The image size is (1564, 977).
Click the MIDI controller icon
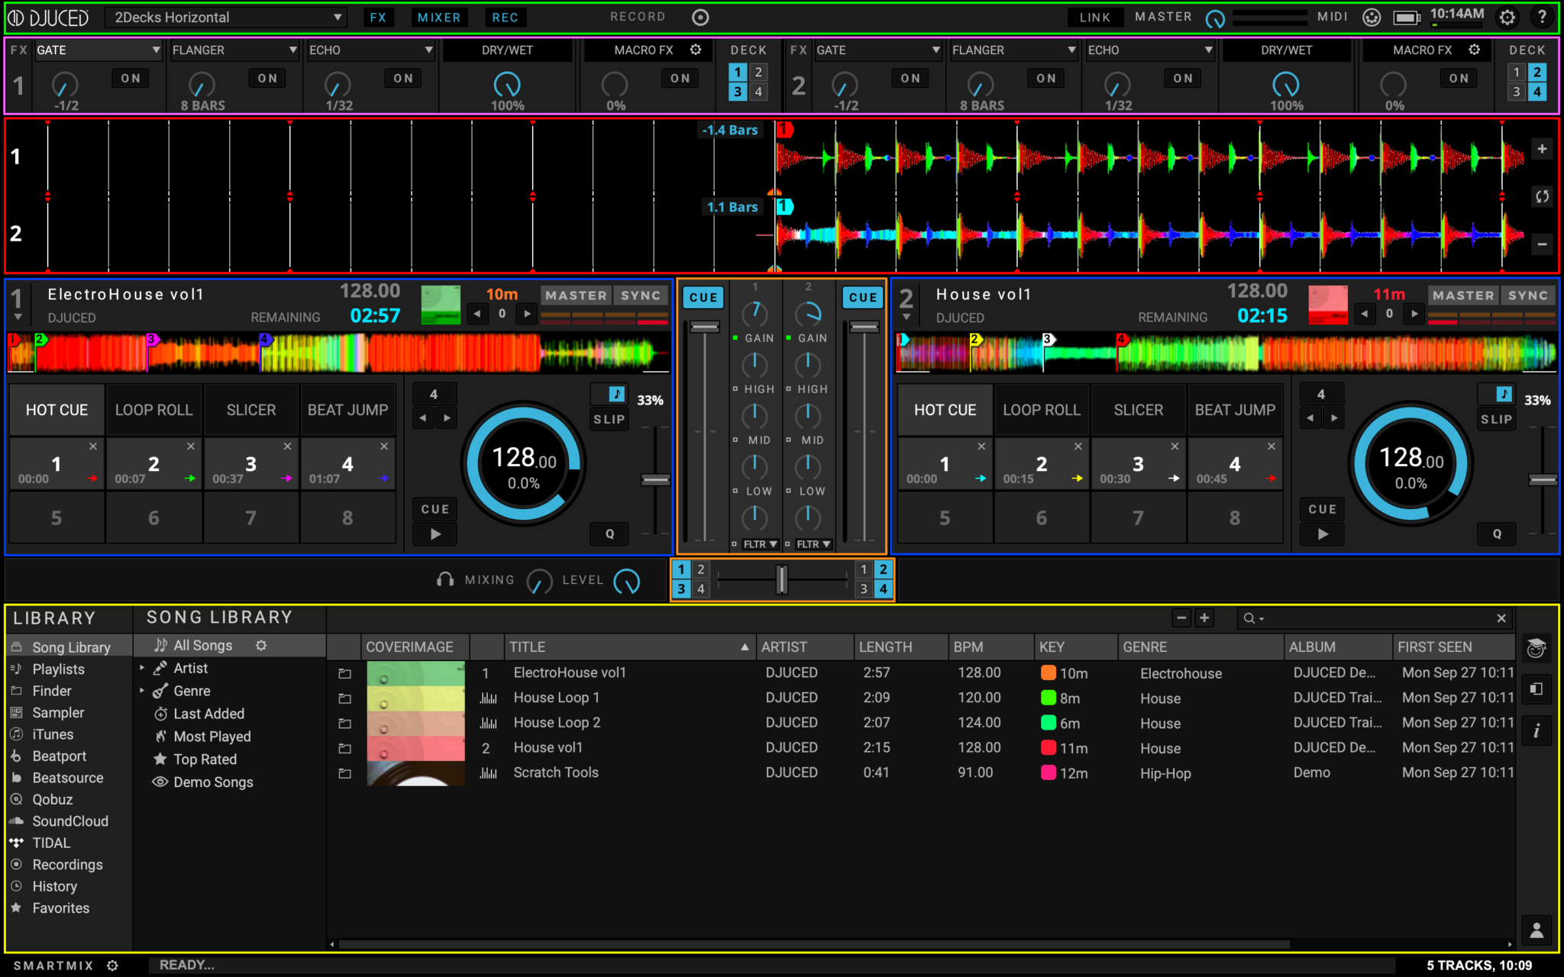(1371, 17)
